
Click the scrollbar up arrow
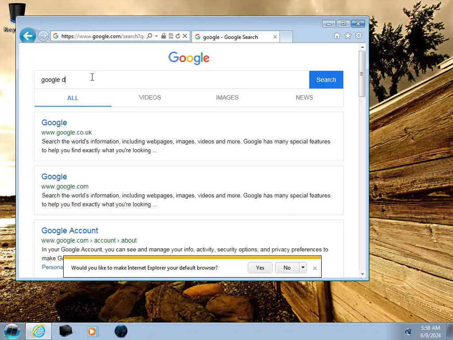362,47
